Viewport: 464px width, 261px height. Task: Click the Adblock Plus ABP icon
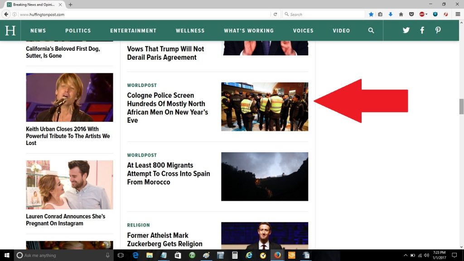point(422,14)
